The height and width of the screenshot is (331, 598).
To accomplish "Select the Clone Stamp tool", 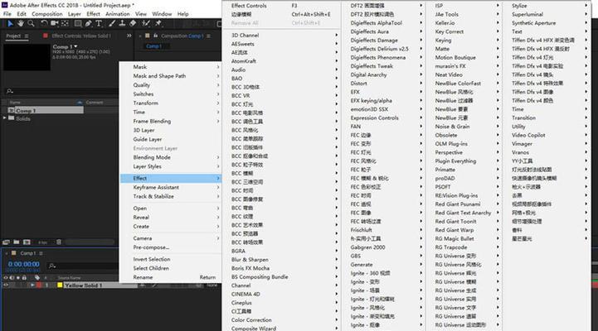I will tap(122, 24).
